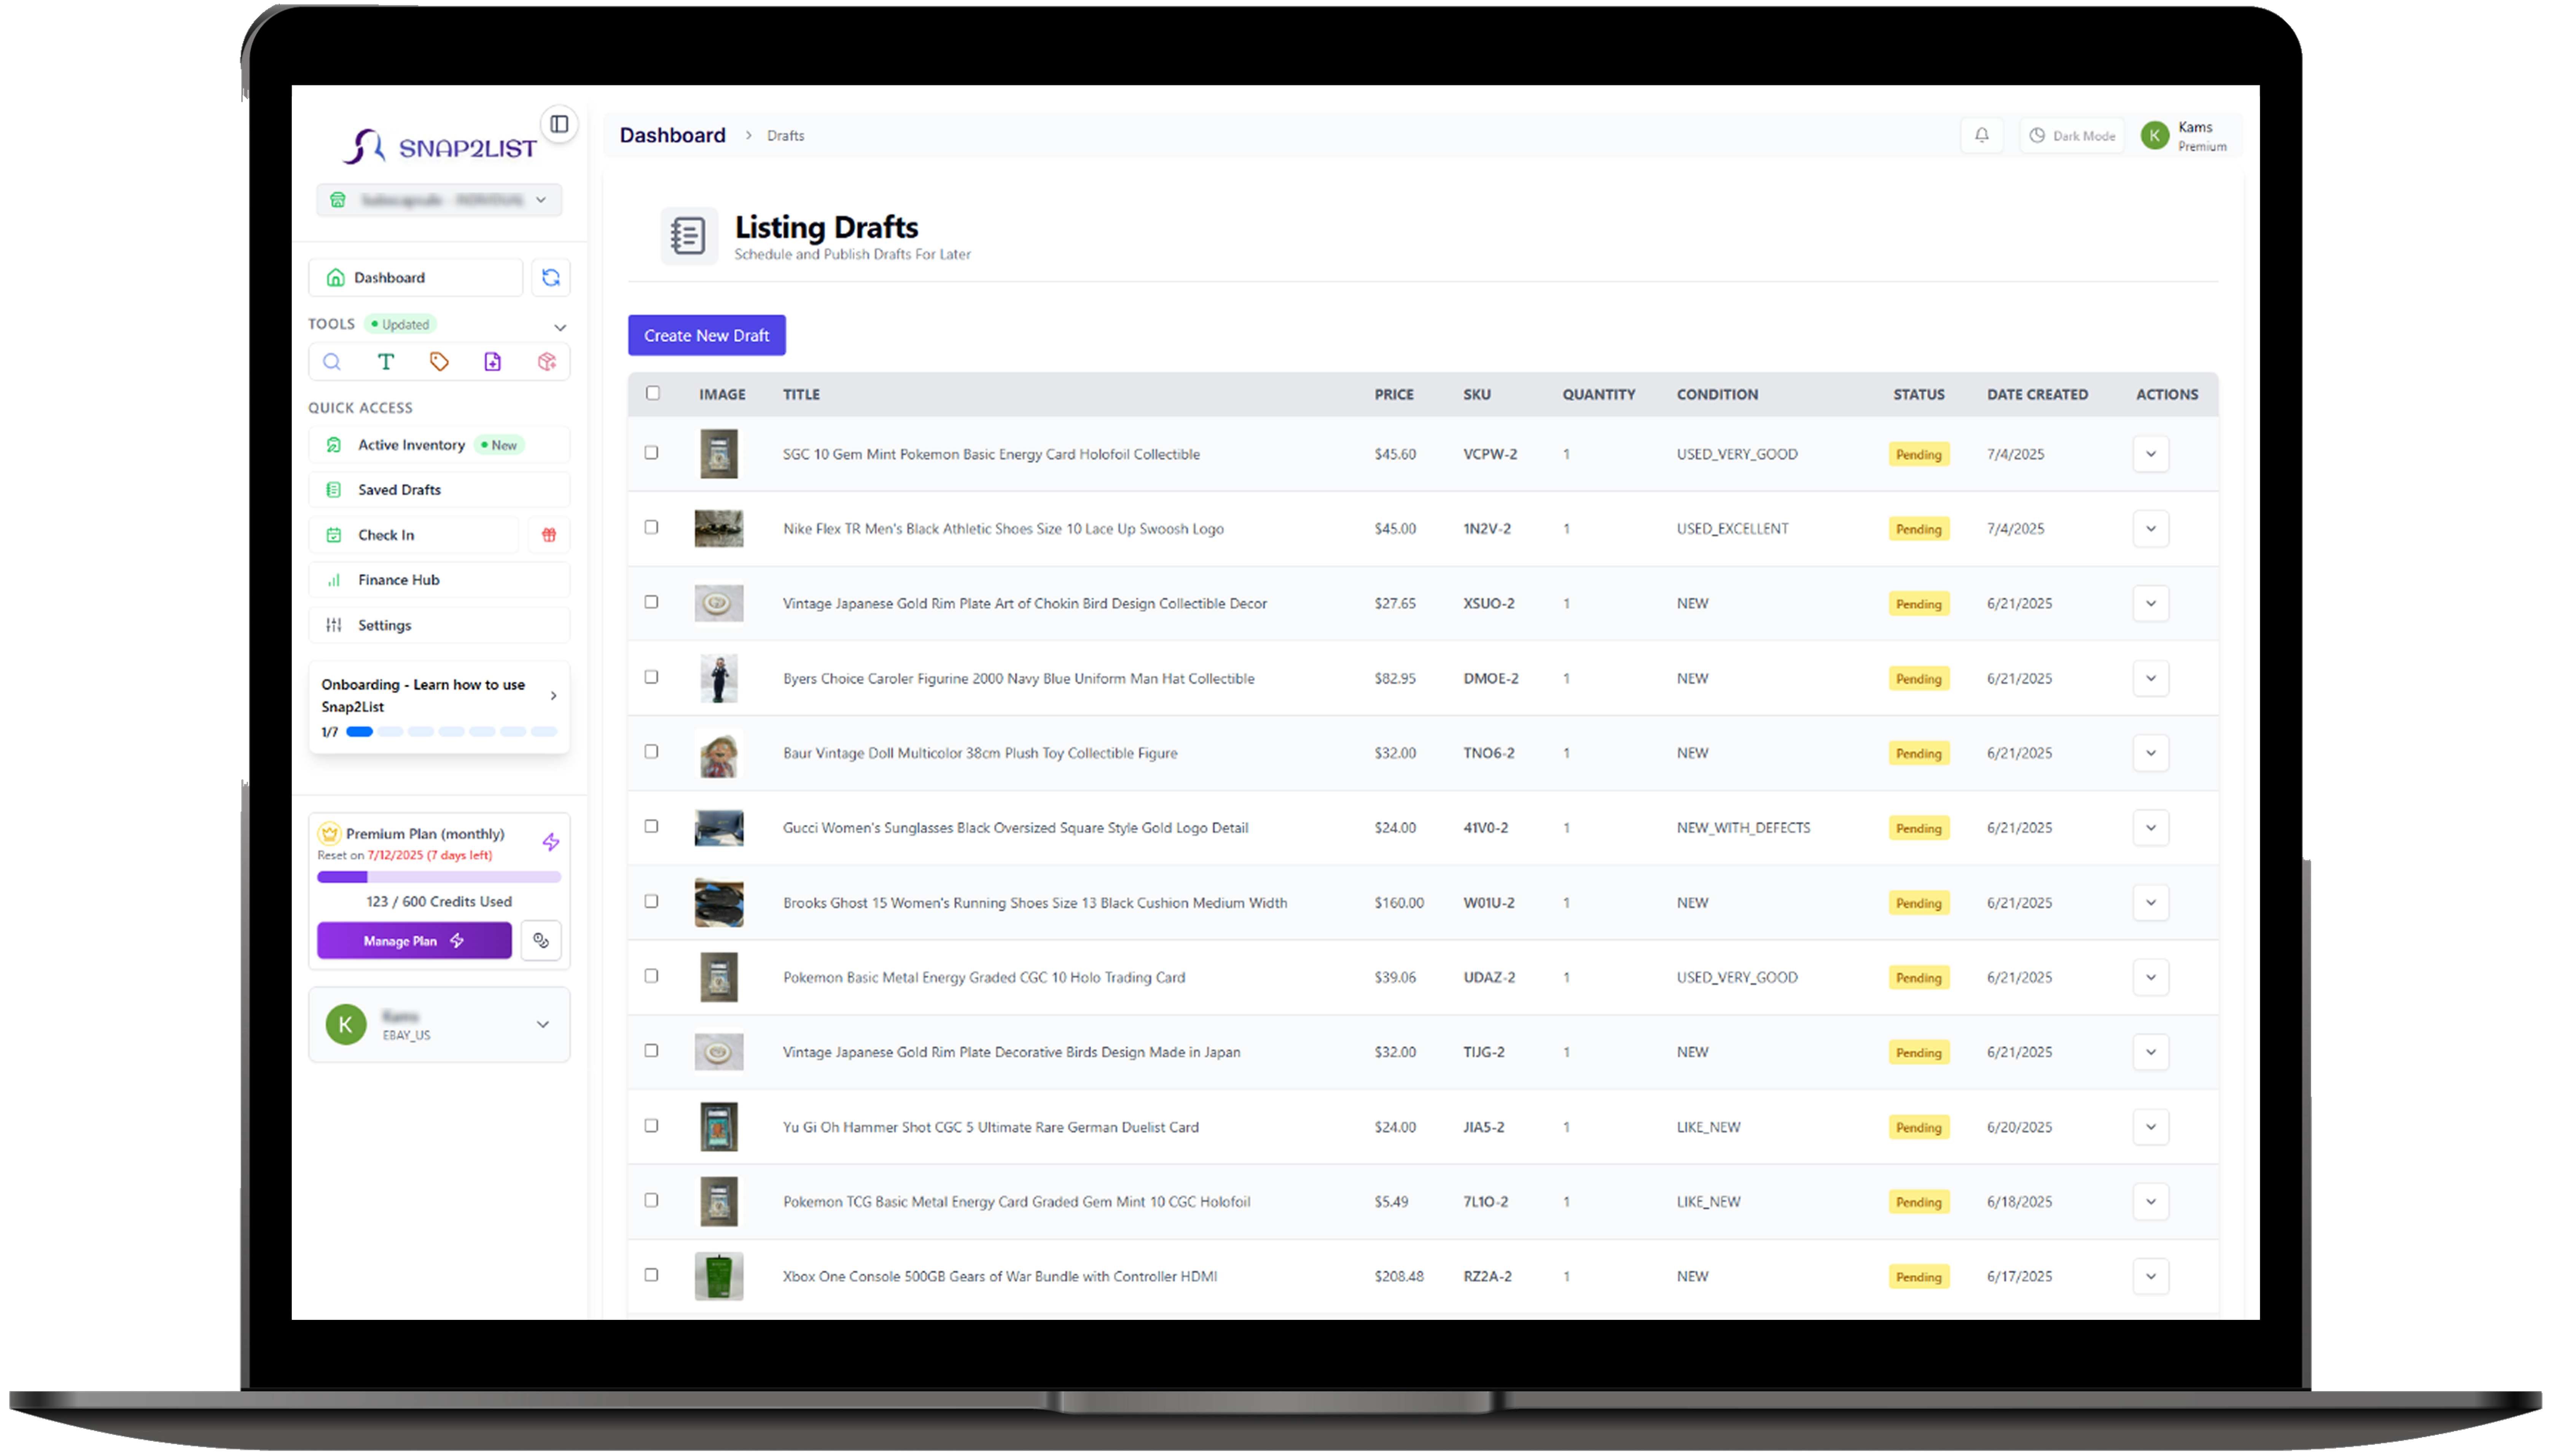Open the search tool icon under Tools
The height and width of the screenshot is (1456, 2551).
click(x=332, y=362)
